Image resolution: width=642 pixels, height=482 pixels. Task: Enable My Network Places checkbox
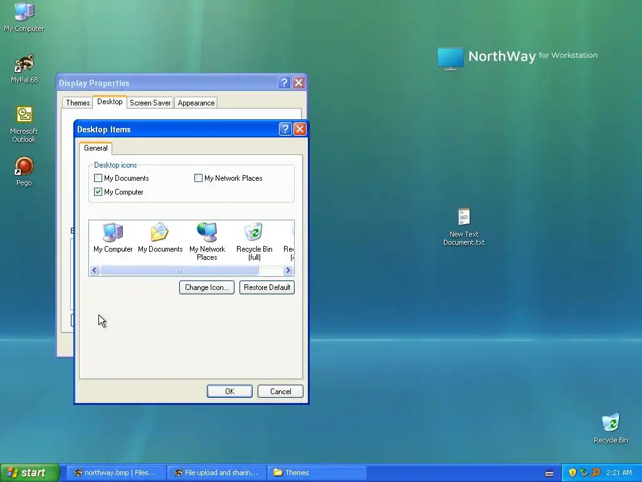coord(198,178)
